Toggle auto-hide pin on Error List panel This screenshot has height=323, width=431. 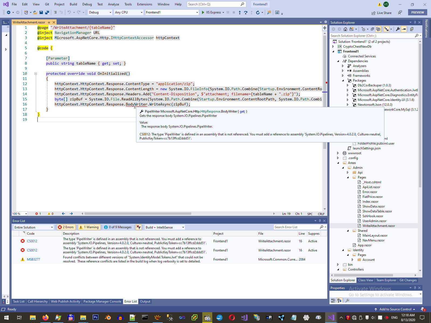coord(320,221)
